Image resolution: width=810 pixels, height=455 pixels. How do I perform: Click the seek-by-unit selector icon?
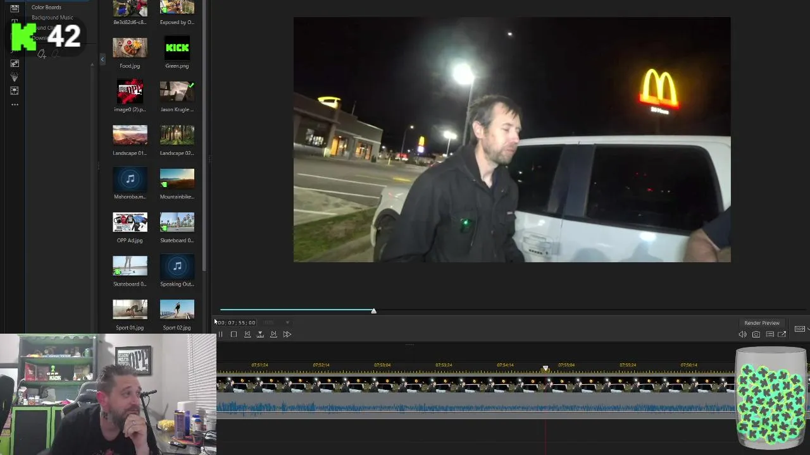pyautogui.click(x=260, y=334)
